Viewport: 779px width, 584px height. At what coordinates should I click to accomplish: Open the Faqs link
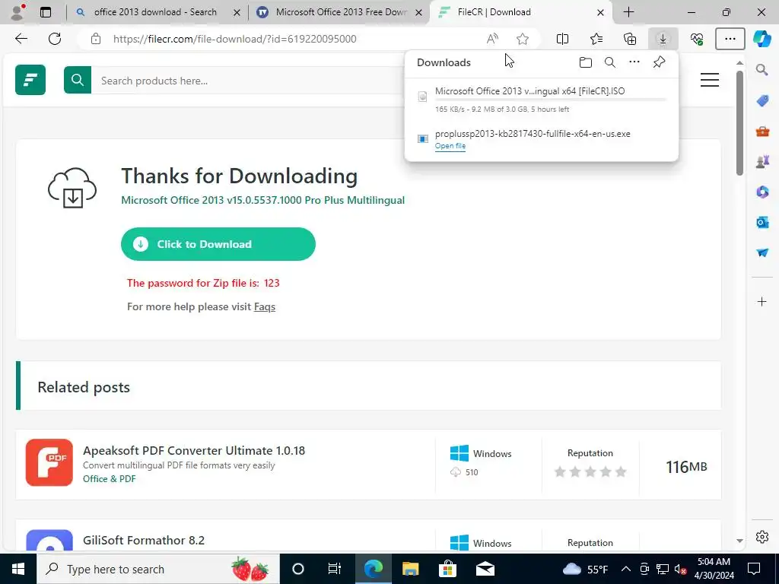(264, 306)
